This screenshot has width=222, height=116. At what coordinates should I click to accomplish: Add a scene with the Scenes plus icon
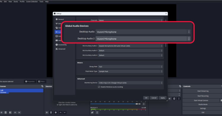(1, 112)
